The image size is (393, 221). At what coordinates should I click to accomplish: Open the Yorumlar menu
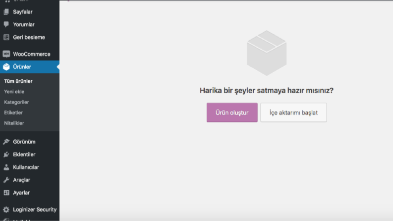(30, 25)
